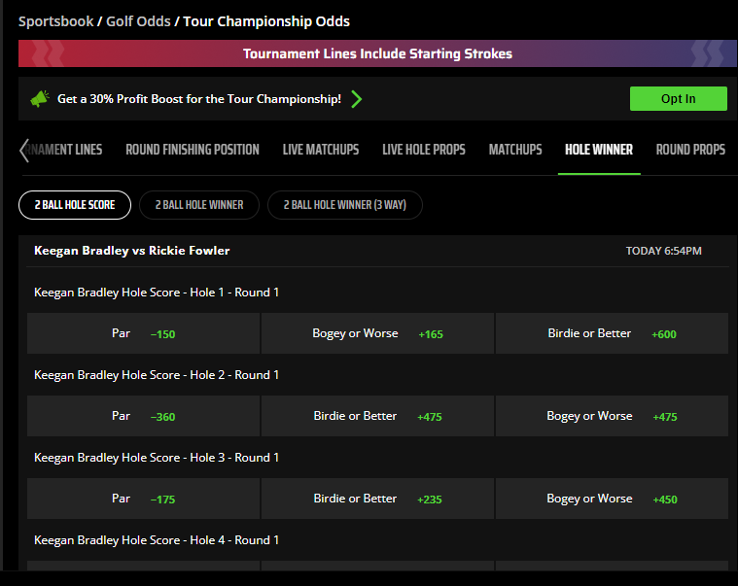Click the Hole 1 - Round 1 heading
Screen dimensions: 738x586
point(157,293)
